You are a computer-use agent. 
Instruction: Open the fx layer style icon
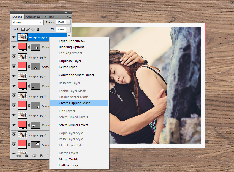[27, 156]
